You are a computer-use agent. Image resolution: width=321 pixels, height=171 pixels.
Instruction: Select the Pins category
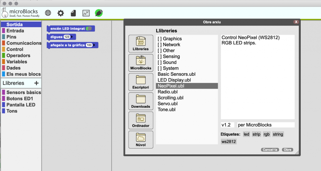[x=21, y=37]
